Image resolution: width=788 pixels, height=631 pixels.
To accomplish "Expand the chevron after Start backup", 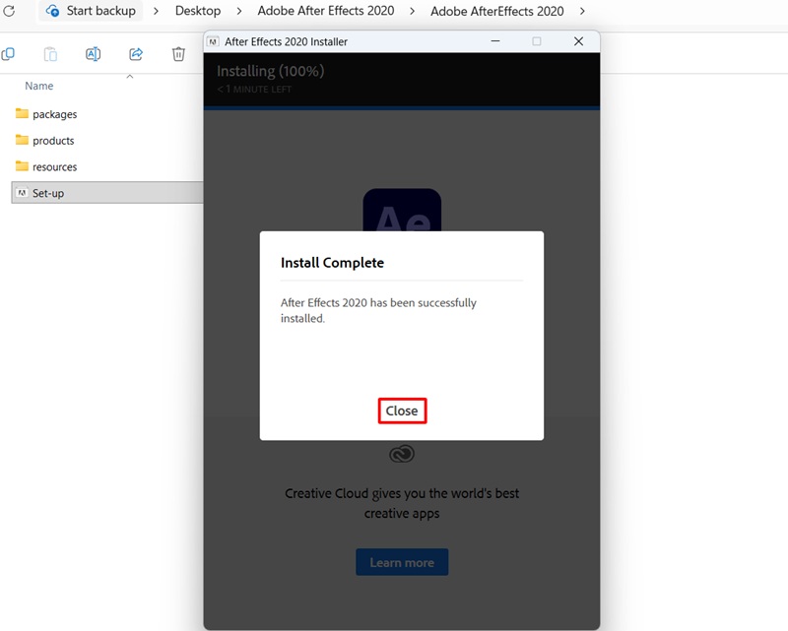I will 156,11.
